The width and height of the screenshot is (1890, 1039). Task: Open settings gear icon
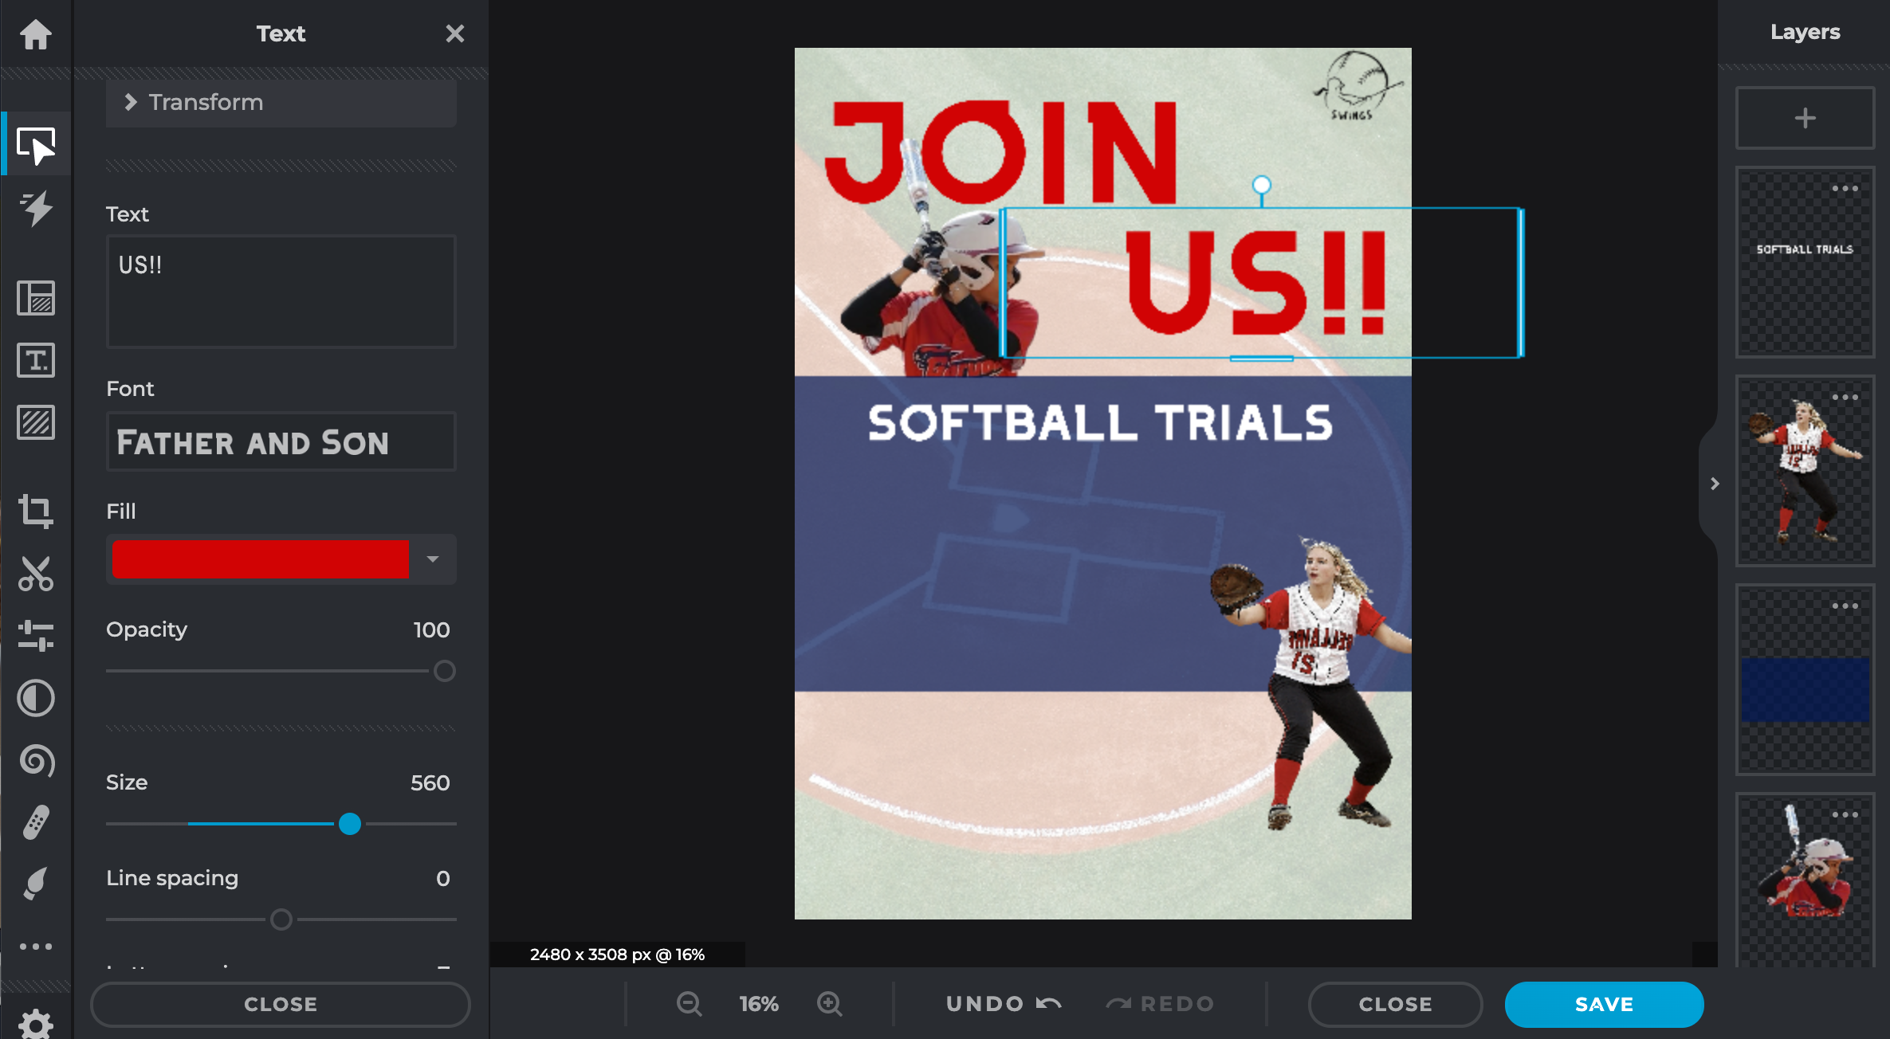click(36, 1024)
